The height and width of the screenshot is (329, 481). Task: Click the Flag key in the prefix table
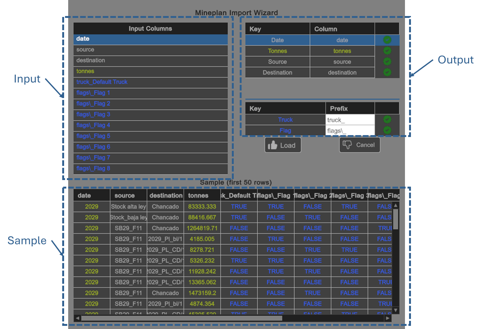tap(285, 130)
